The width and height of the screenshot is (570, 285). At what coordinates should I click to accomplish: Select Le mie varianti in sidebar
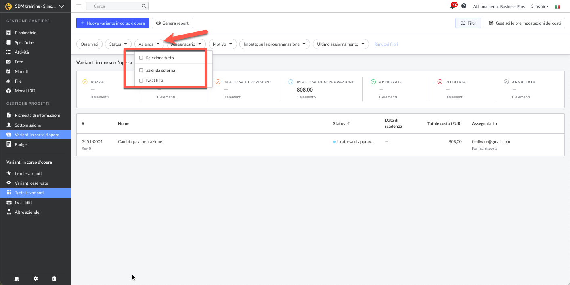[28, 173]
